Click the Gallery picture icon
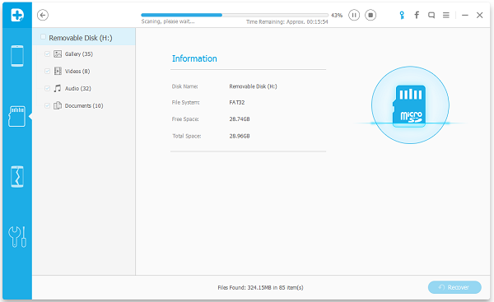This screenshot has height=302, width=494. 58,53
